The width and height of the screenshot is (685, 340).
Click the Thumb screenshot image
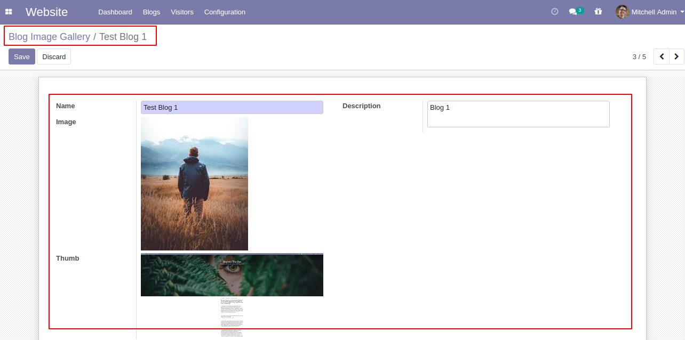pyautogui.click(x=232, y=296)
